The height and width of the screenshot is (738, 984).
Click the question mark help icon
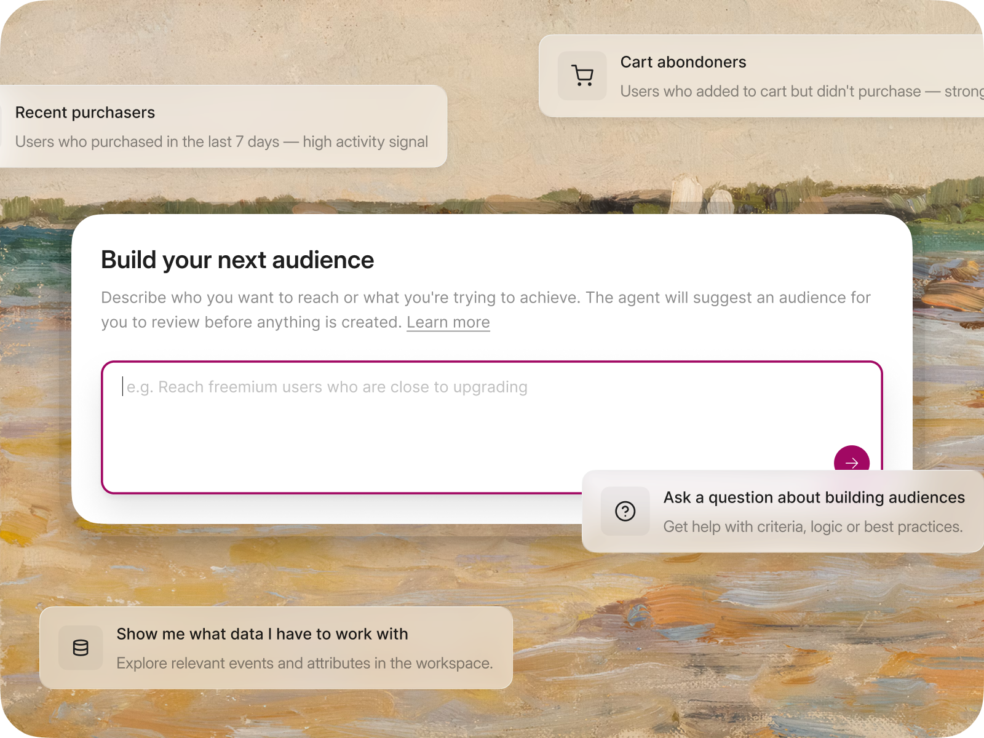(x=625, y=511)
